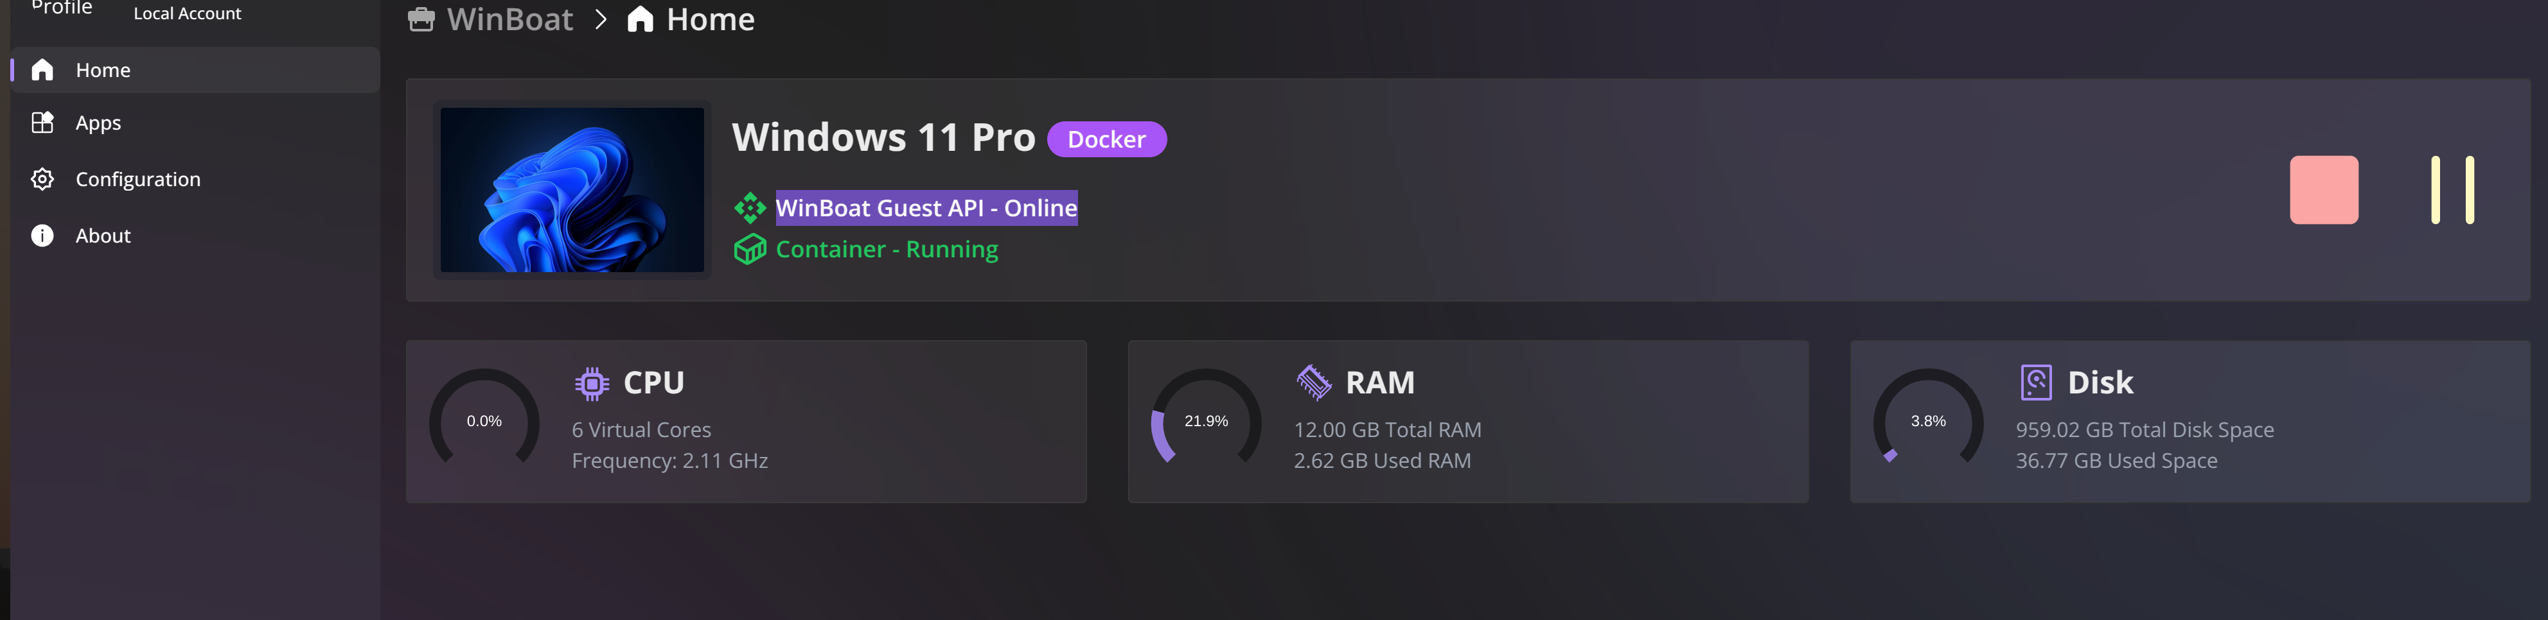
Task: Open the Home sidebar item
Action: click(195, 70)
